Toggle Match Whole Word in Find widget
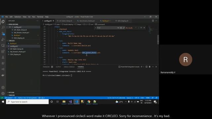Image resolution: width=212 pixels, height=119 pixels. click(121, 28)
